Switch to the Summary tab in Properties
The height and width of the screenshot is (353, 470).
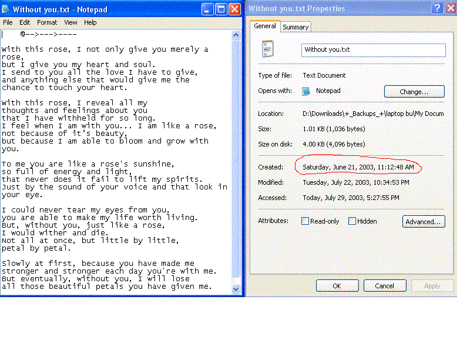coord(296,27)
